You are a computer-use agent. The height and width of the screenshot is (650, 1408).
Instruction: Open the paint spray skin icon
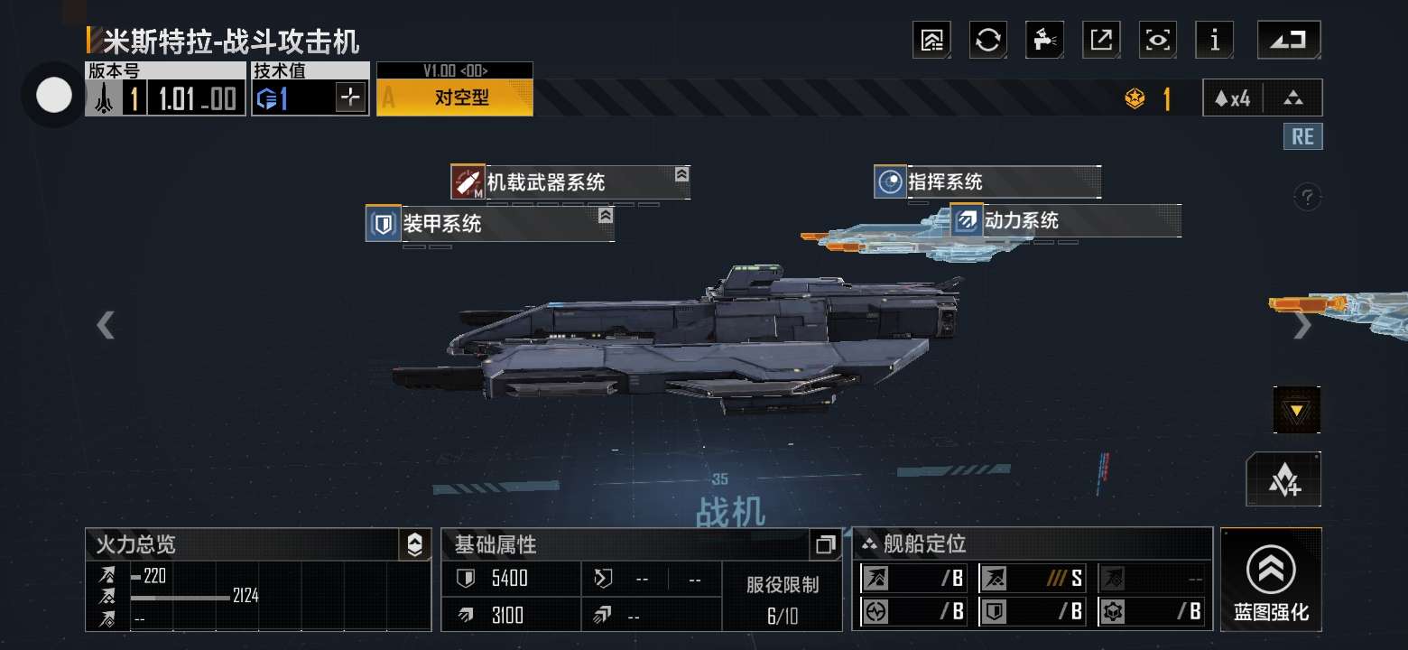pos(1044,40)
